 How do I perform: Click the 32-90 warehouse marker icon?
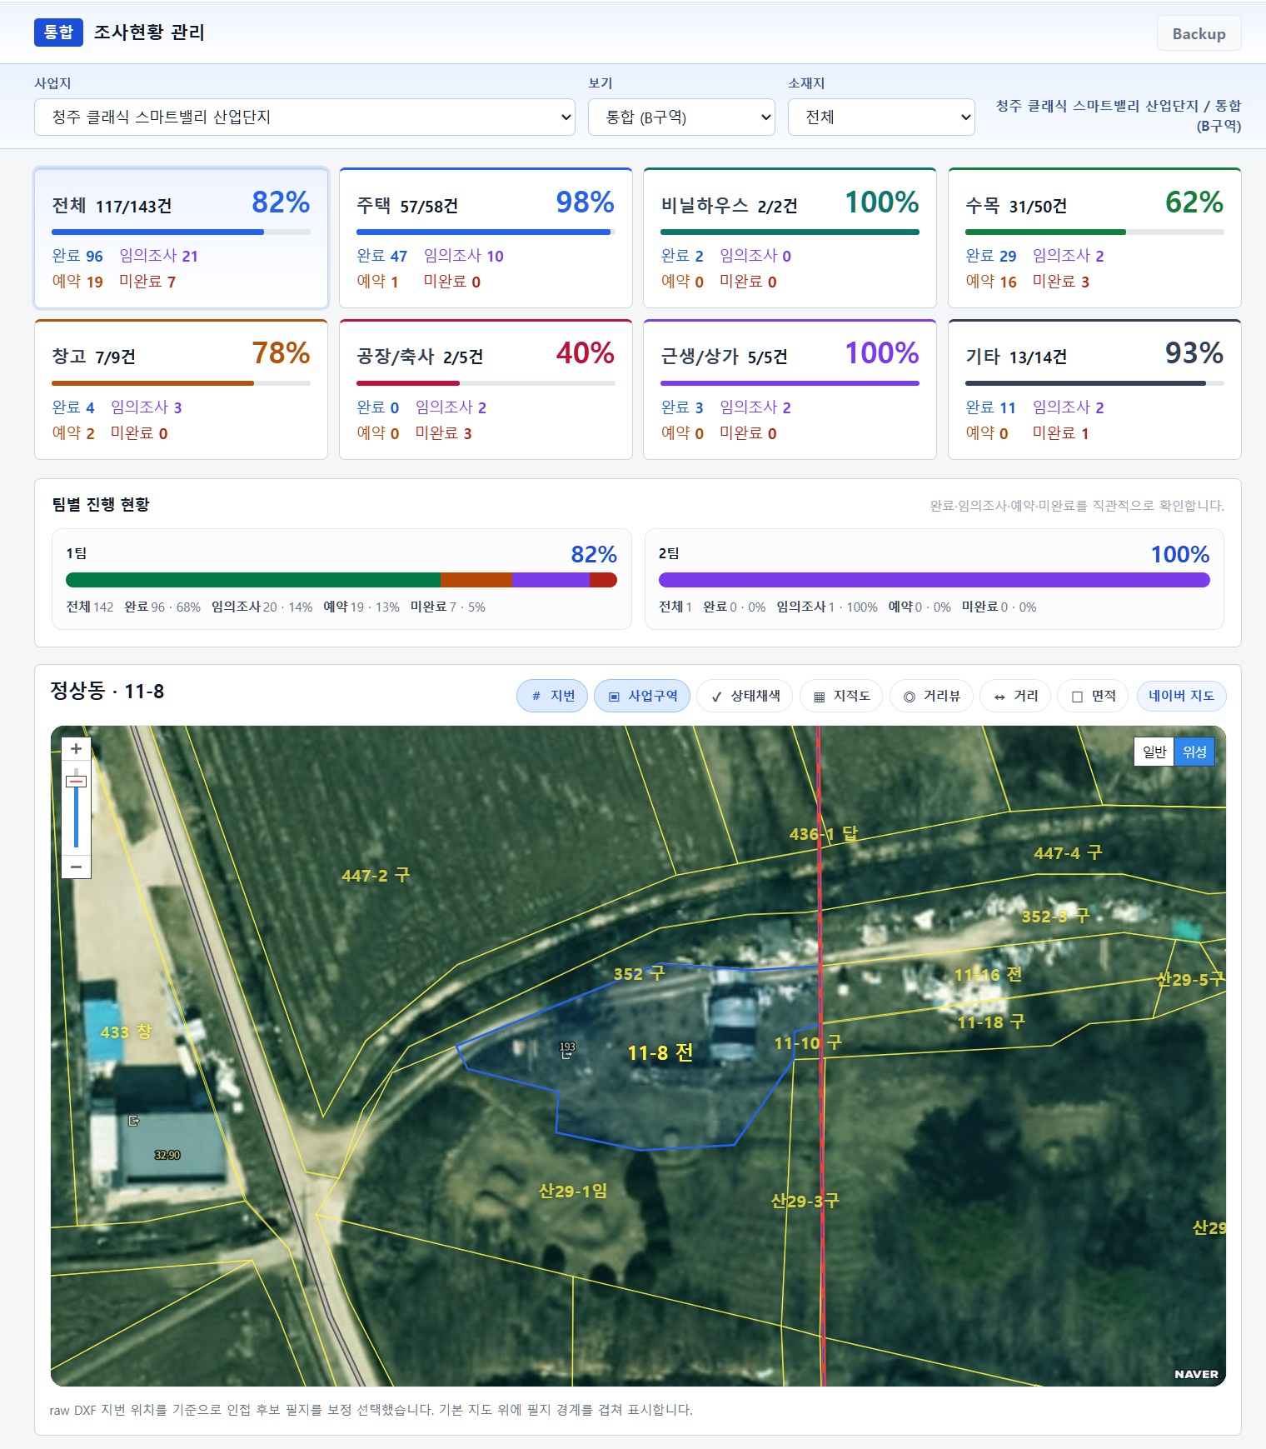pyautogui.click(x=134, y=1122)
